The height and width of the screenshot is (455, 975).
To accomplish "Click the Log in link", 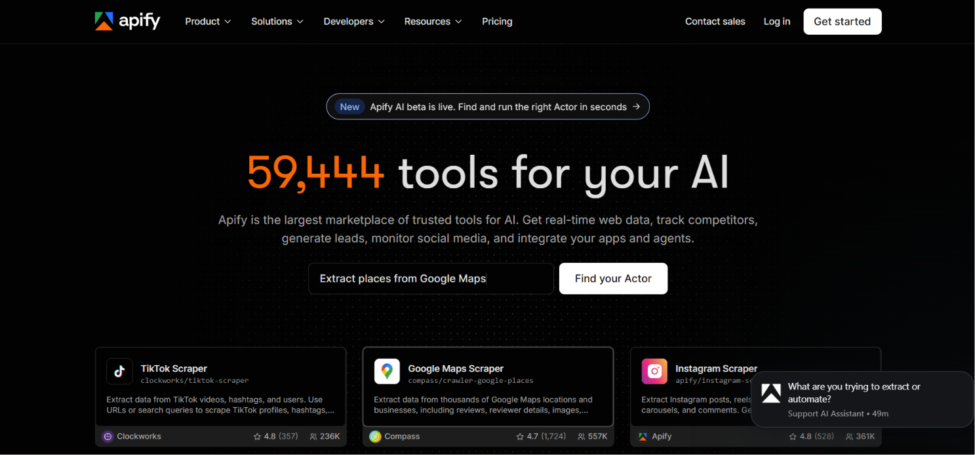I will click(x=777, y=22).
